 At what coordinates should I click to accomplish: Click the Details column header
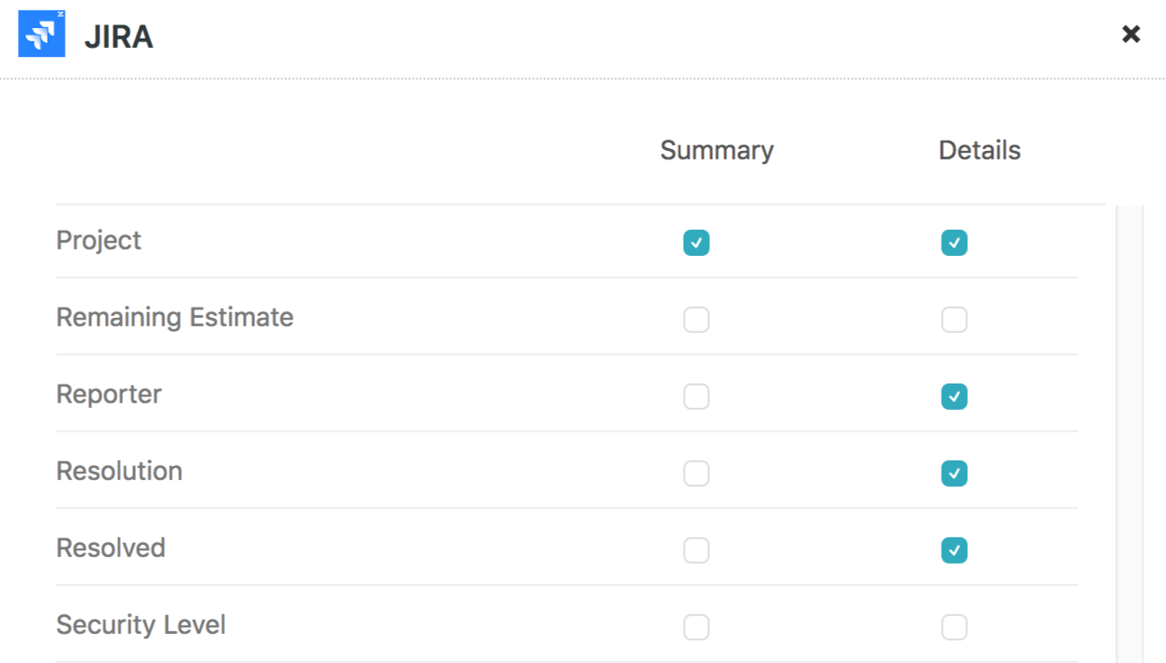click(979, 150)
